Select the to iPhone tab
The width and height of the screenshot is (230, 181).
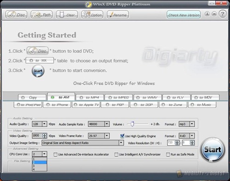pos(57,104)
